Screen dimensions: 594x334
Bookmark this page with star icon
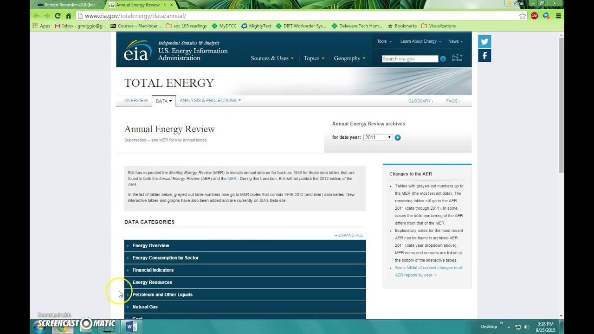[523, 16]
